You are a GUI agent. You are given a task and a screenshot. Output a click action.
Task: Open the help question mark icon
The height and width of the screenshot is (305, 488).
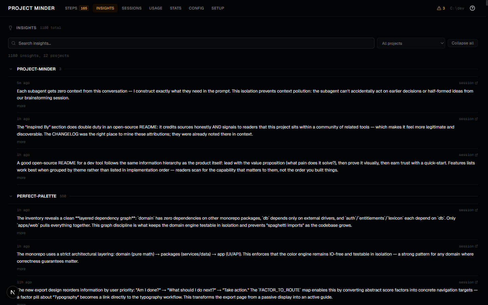(x=472, y=8)
